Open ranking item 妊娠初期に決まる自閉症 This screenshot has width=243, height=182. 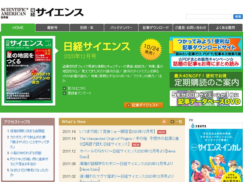click(27, 131)
